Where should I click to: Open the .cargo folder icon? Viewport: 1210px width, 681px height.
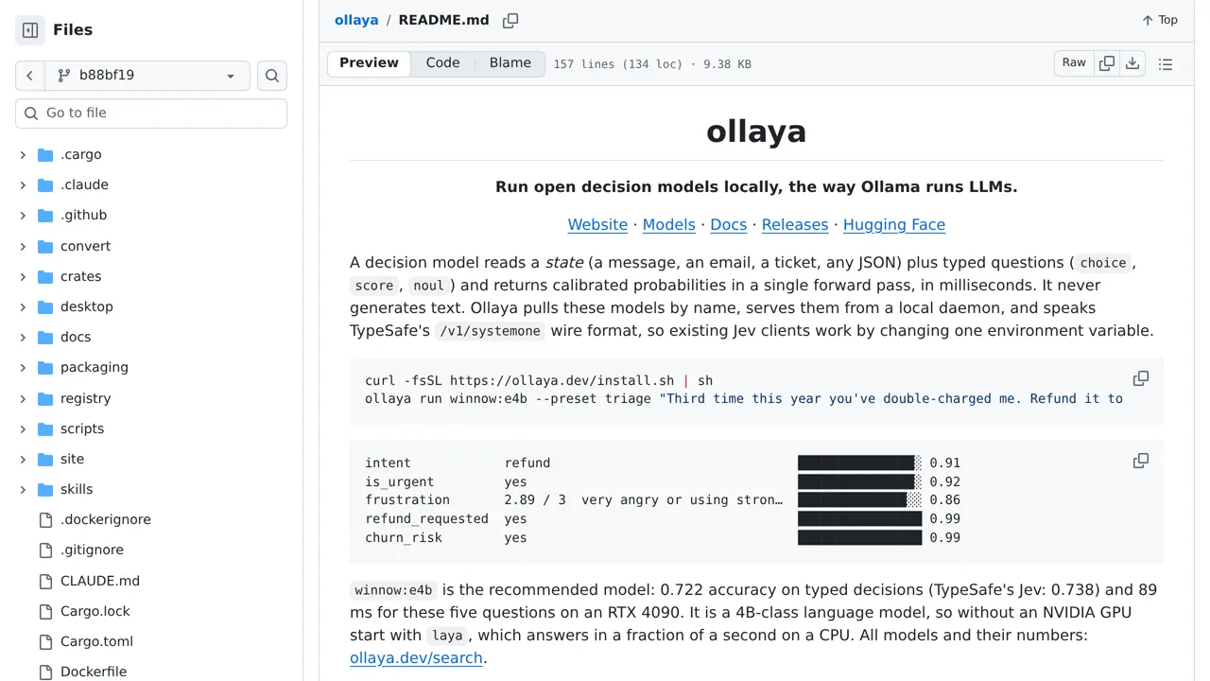(x=45, y=154)
